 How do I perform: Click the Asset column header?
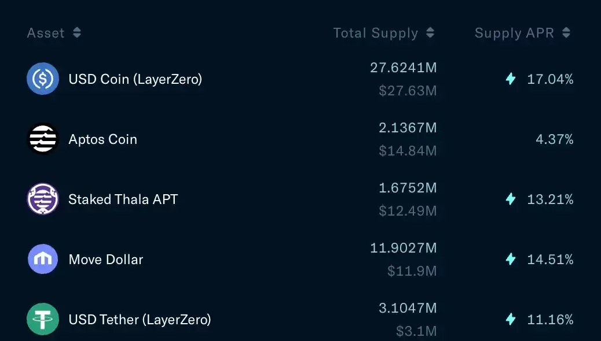46,33
